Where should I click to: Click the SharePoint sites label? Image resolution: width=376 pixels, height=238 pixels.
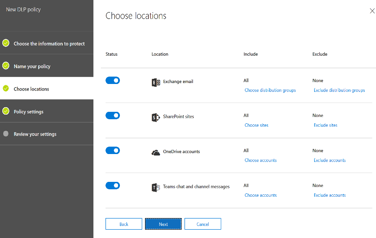pyautogui.click(x=178, y=116)
